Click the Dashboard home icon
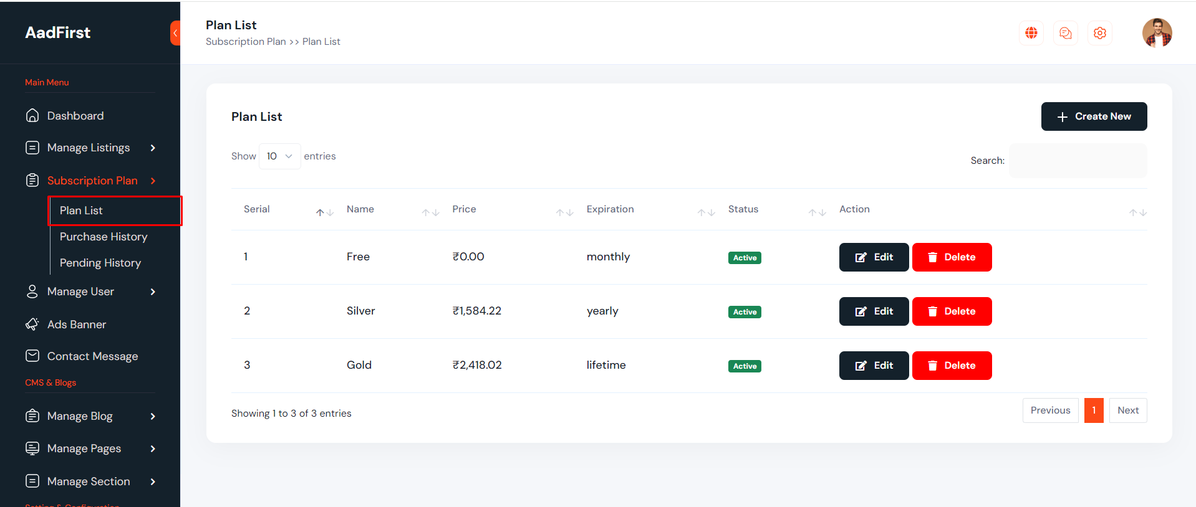Image resolution: width=1196 pixels, height=507 pixels. [32, 116]
